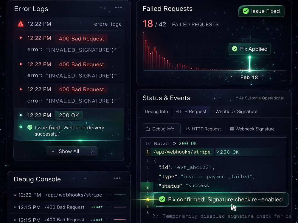The width and height of the screenshot is (298, 223).
Task: Click the 18 failed requests count
Action: [148, 24]
